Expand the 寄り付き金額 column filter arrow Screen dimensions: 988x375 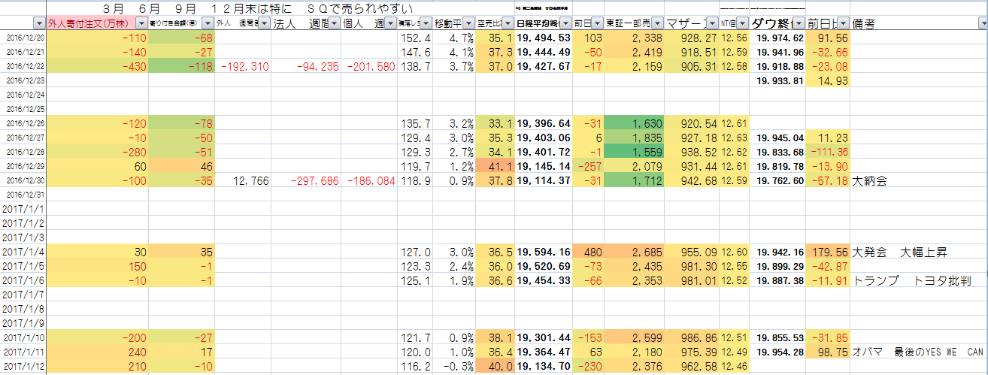[x=207, y=23]
